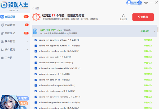Click the (943 个检查项) count text

[64, 30]
